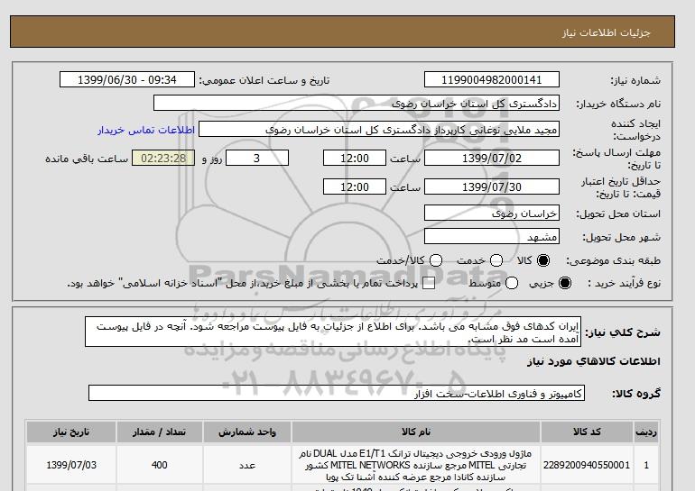Click the price validity date 1399/07/30

pyautogui.click(x=492, y=186)
